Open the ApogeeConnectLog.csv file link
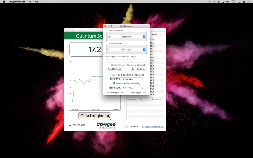 tap(153, 127)
